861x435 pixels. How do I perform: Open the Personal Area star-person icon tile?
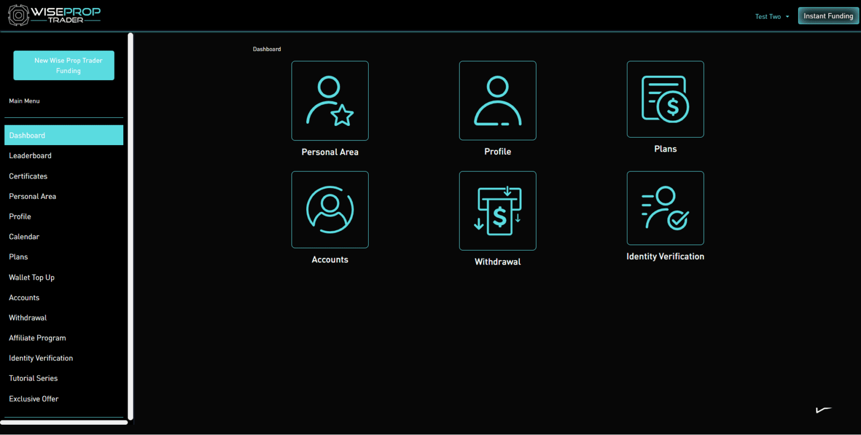coord(330,101)
